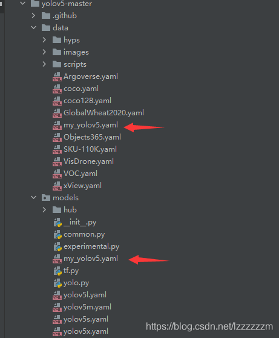Select yolov5x.yaml file entry
The height and width of the screenshot is (338, 279).
(x=86, y=331)
